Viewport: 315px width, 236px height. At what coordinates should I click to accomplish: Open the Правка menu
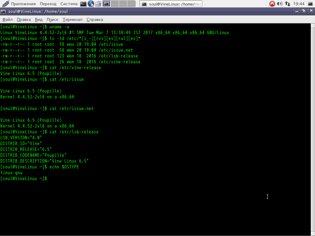coord(24,19)
